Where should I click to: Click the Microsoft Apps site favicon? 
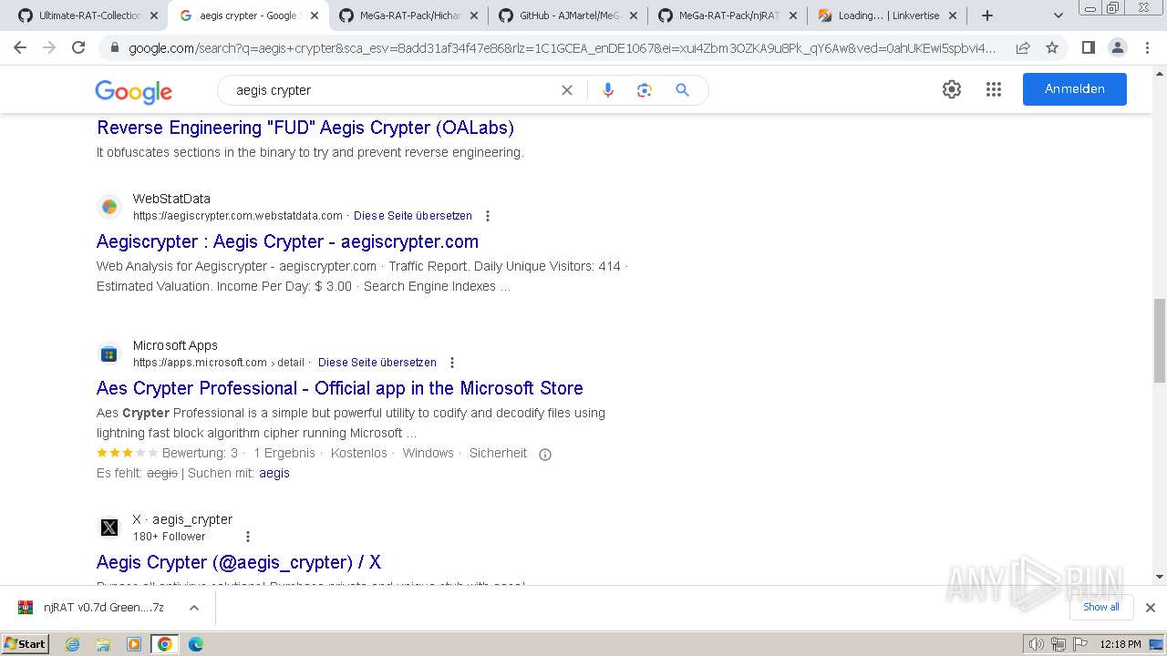pos(109,354)
